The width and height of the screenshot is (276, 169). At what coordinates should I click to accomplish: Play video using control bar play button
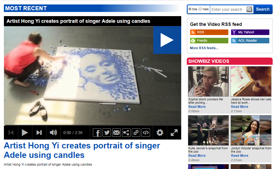click(x=25, y=133)
